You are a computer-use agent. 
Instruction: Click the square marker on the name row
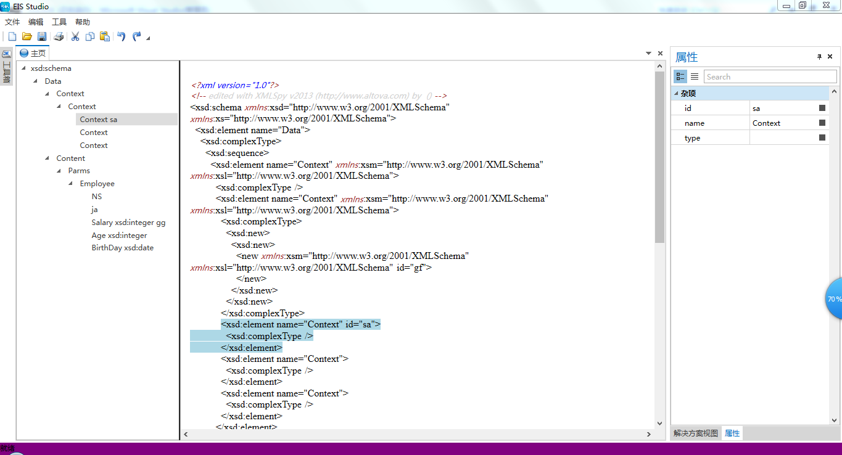[x=822, y=123]
